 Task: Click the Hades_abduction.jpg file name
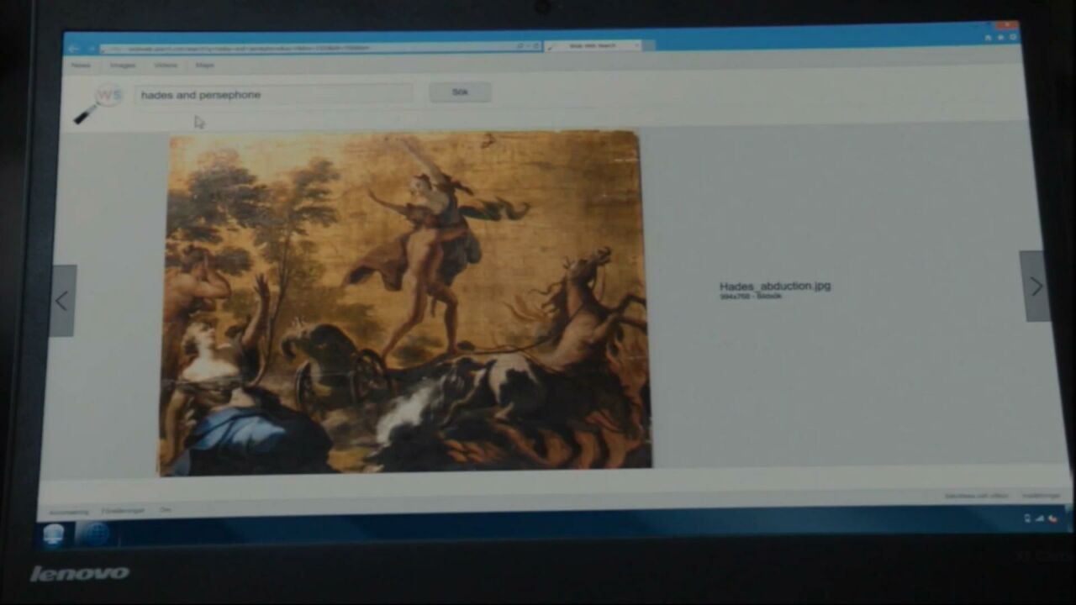[774, 286]
